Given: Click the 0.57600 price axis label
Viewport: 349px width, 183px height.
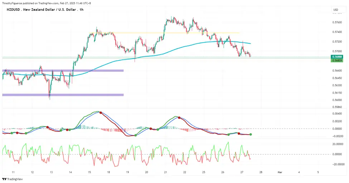Looking at the screenshot, I should tap(337, 22).
